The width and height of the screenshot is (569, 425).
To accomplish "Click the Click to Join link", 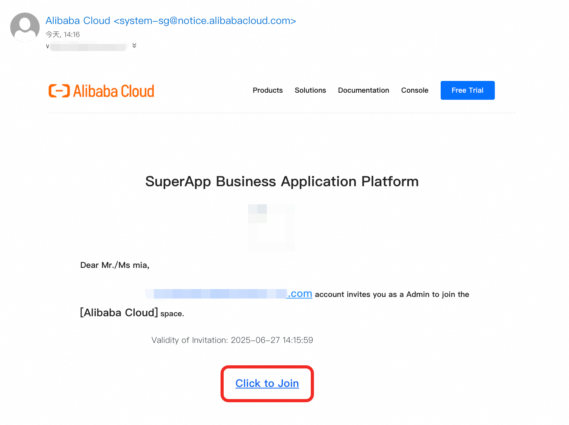I will click(267, 383).
